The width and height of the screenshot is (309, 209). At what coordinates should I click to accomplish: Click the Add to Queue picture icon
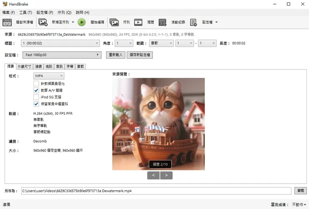pos(43,22)
